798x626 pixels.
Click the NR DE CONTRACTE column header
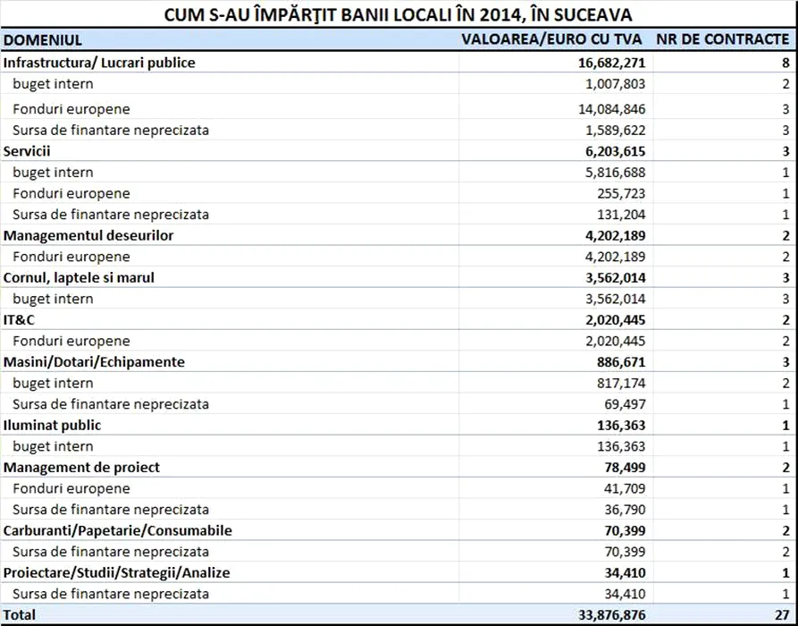tap(723, 39)
